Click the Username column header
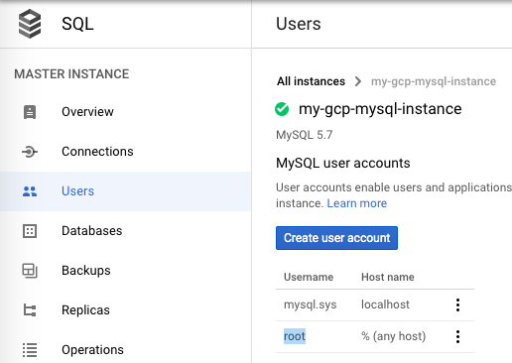The image size is (512, 363). tap(309, 277)
